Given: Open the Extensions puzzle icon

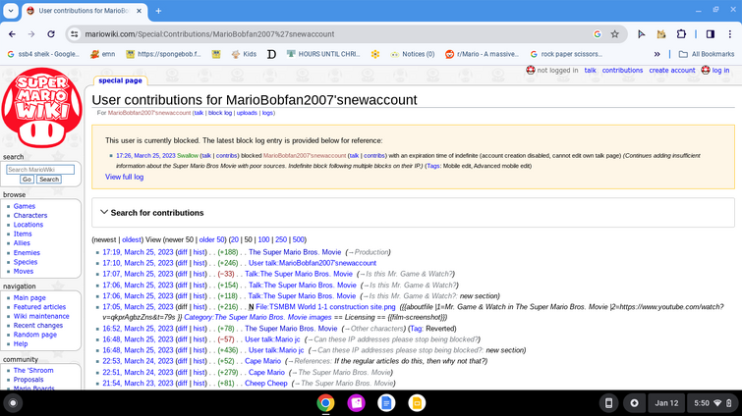Looking at the screenshot, I should pyautogui.click(x=681, y=34).
